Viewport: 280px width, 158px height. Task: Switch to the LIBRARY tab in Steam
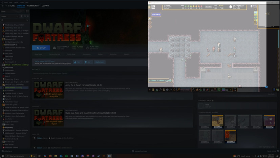tap(21, 6)
